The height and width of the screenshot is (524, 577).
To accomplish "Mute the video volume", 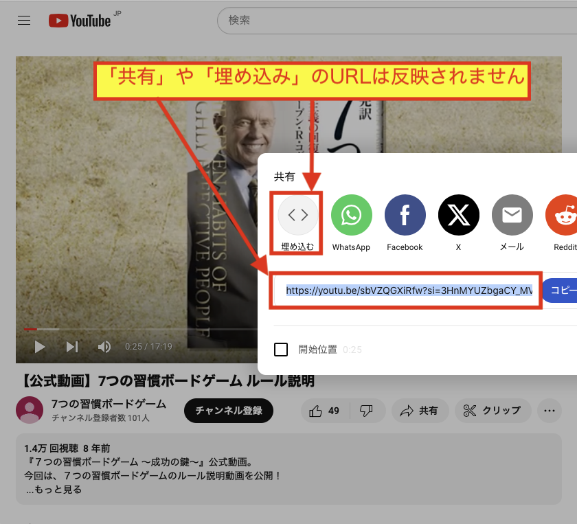I will pos(104,347).
